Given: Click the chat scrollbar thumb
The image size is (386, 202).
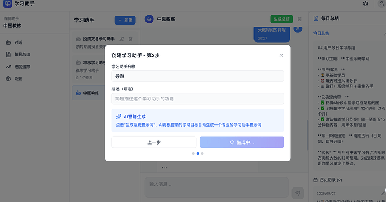Looking at the screenshot, I should (308, 135).
